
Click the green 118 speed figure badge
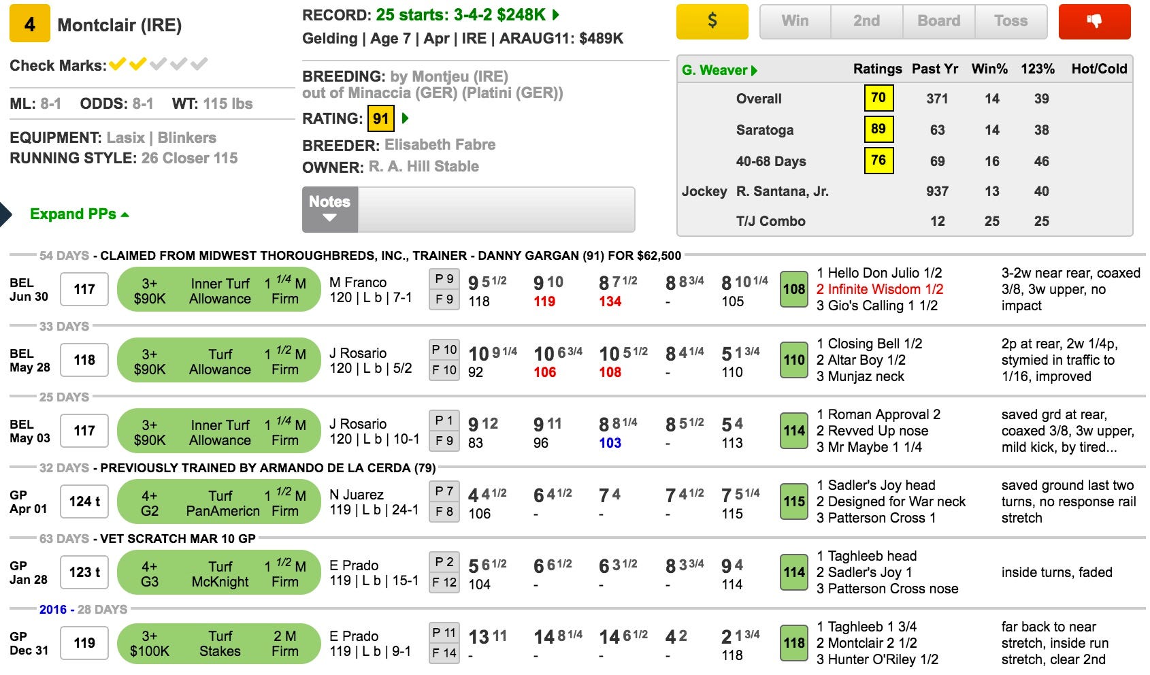tap(793, 643)
